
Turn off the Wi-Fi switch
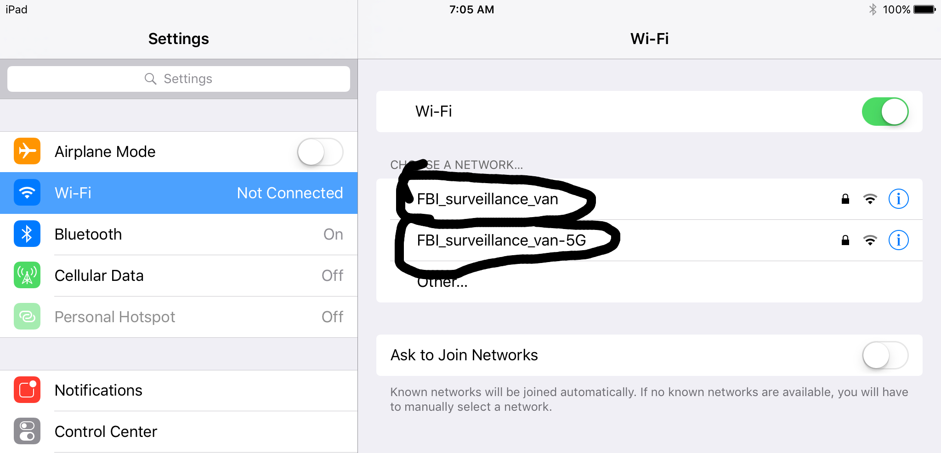(885, 112)
